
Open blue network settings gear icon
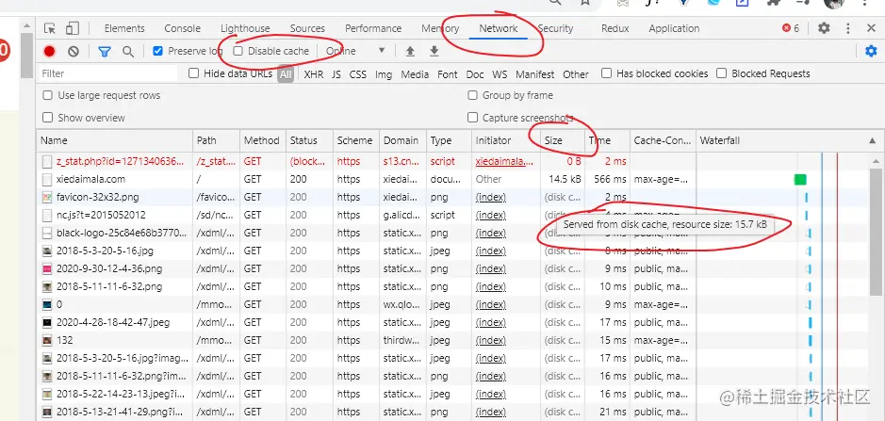[871, 52]
